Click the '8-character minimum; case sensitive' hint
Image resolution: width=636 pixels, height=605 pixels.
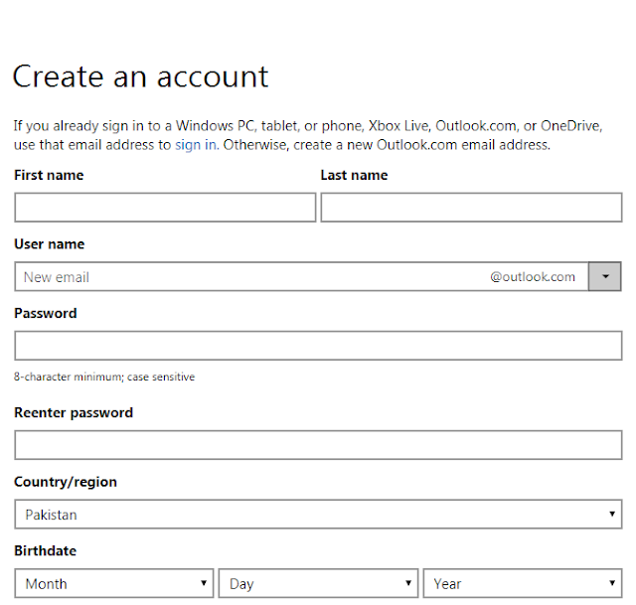point(104,377)
